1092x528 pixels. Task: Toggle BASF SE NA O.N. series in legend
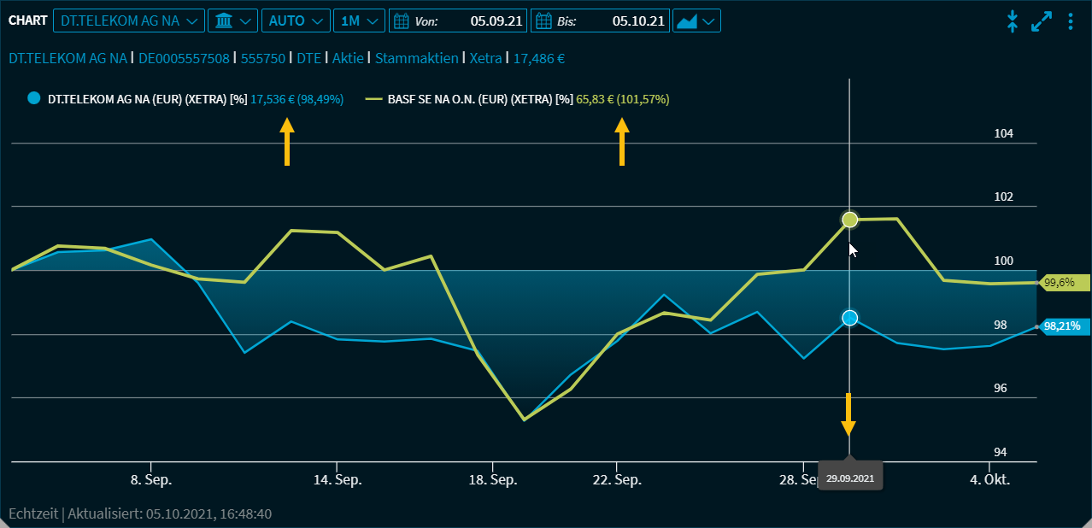[x=479, y=99]
